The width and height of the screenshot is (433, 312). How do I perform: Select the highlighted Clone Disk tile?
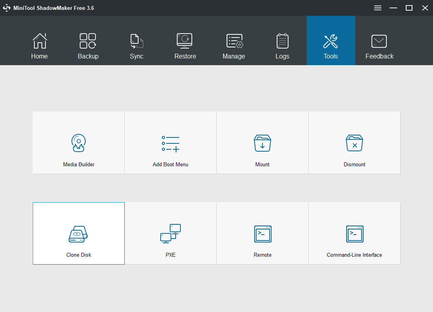78,233
